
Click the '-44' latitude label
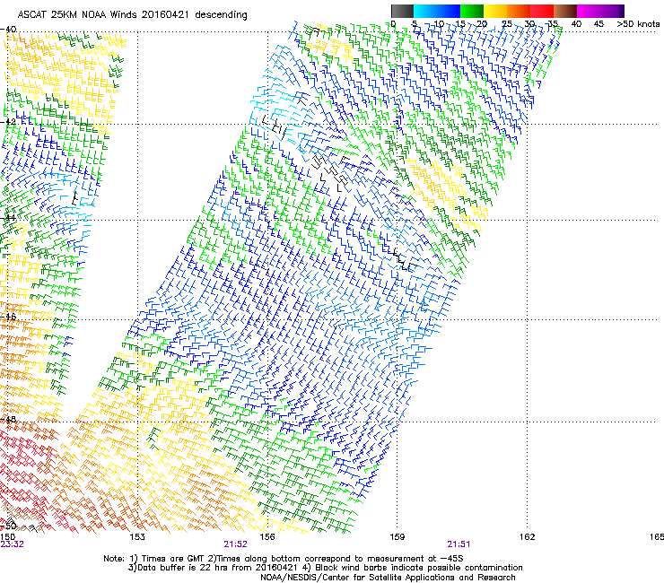8,218
